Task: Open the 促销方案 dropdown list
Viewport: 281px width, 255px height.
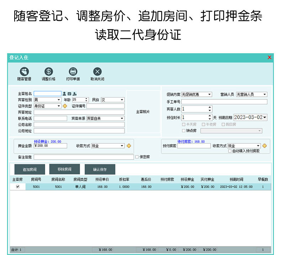Action: pos(210,95)
